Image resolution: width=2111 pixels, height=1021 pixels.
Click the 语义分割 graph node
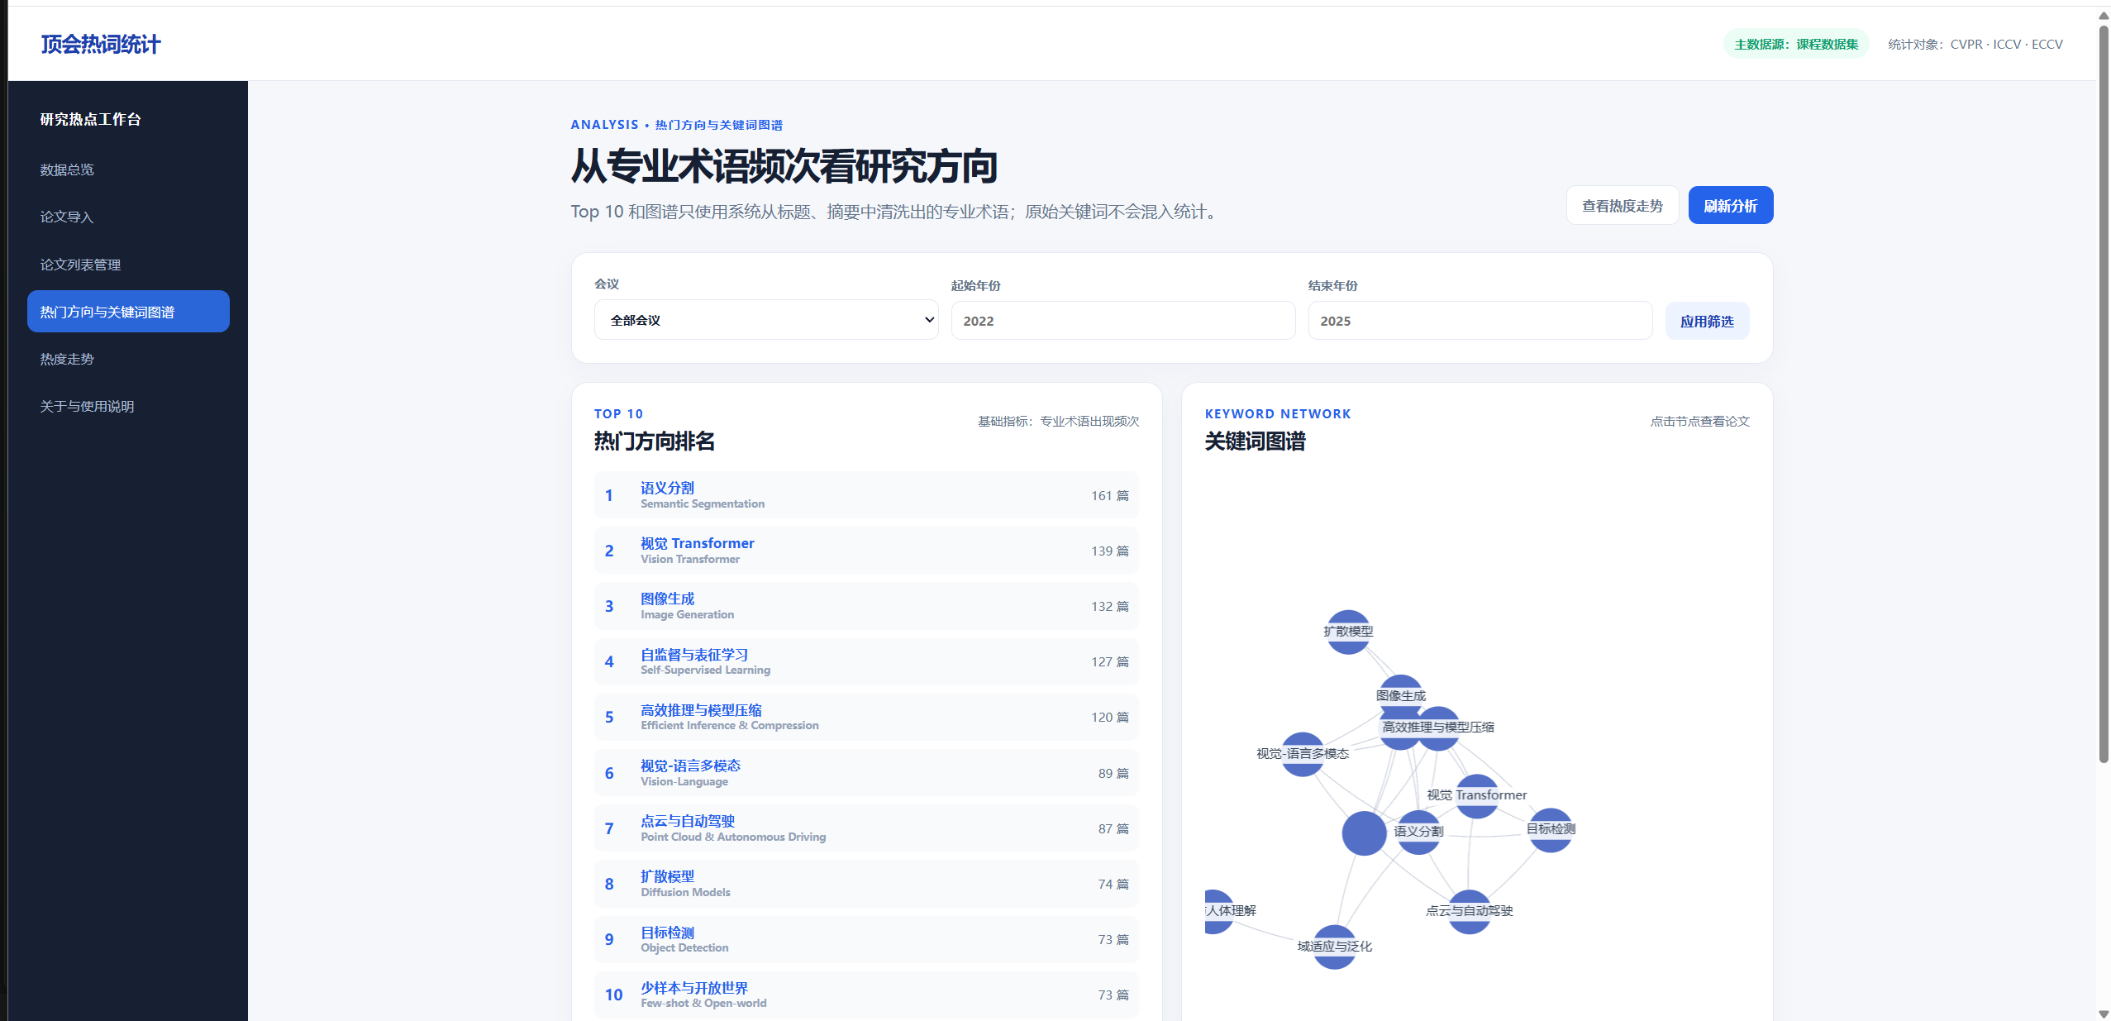click(x=1418, y=832)
